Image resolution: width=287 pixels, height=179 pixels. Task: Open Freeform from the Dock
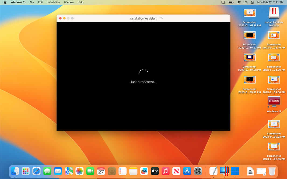[144, 171]
